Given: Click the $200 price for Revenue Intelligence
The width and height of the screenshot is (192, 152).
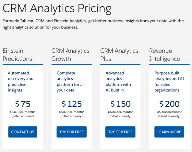Looking at the screenshot, I should [x=169, y=104].
